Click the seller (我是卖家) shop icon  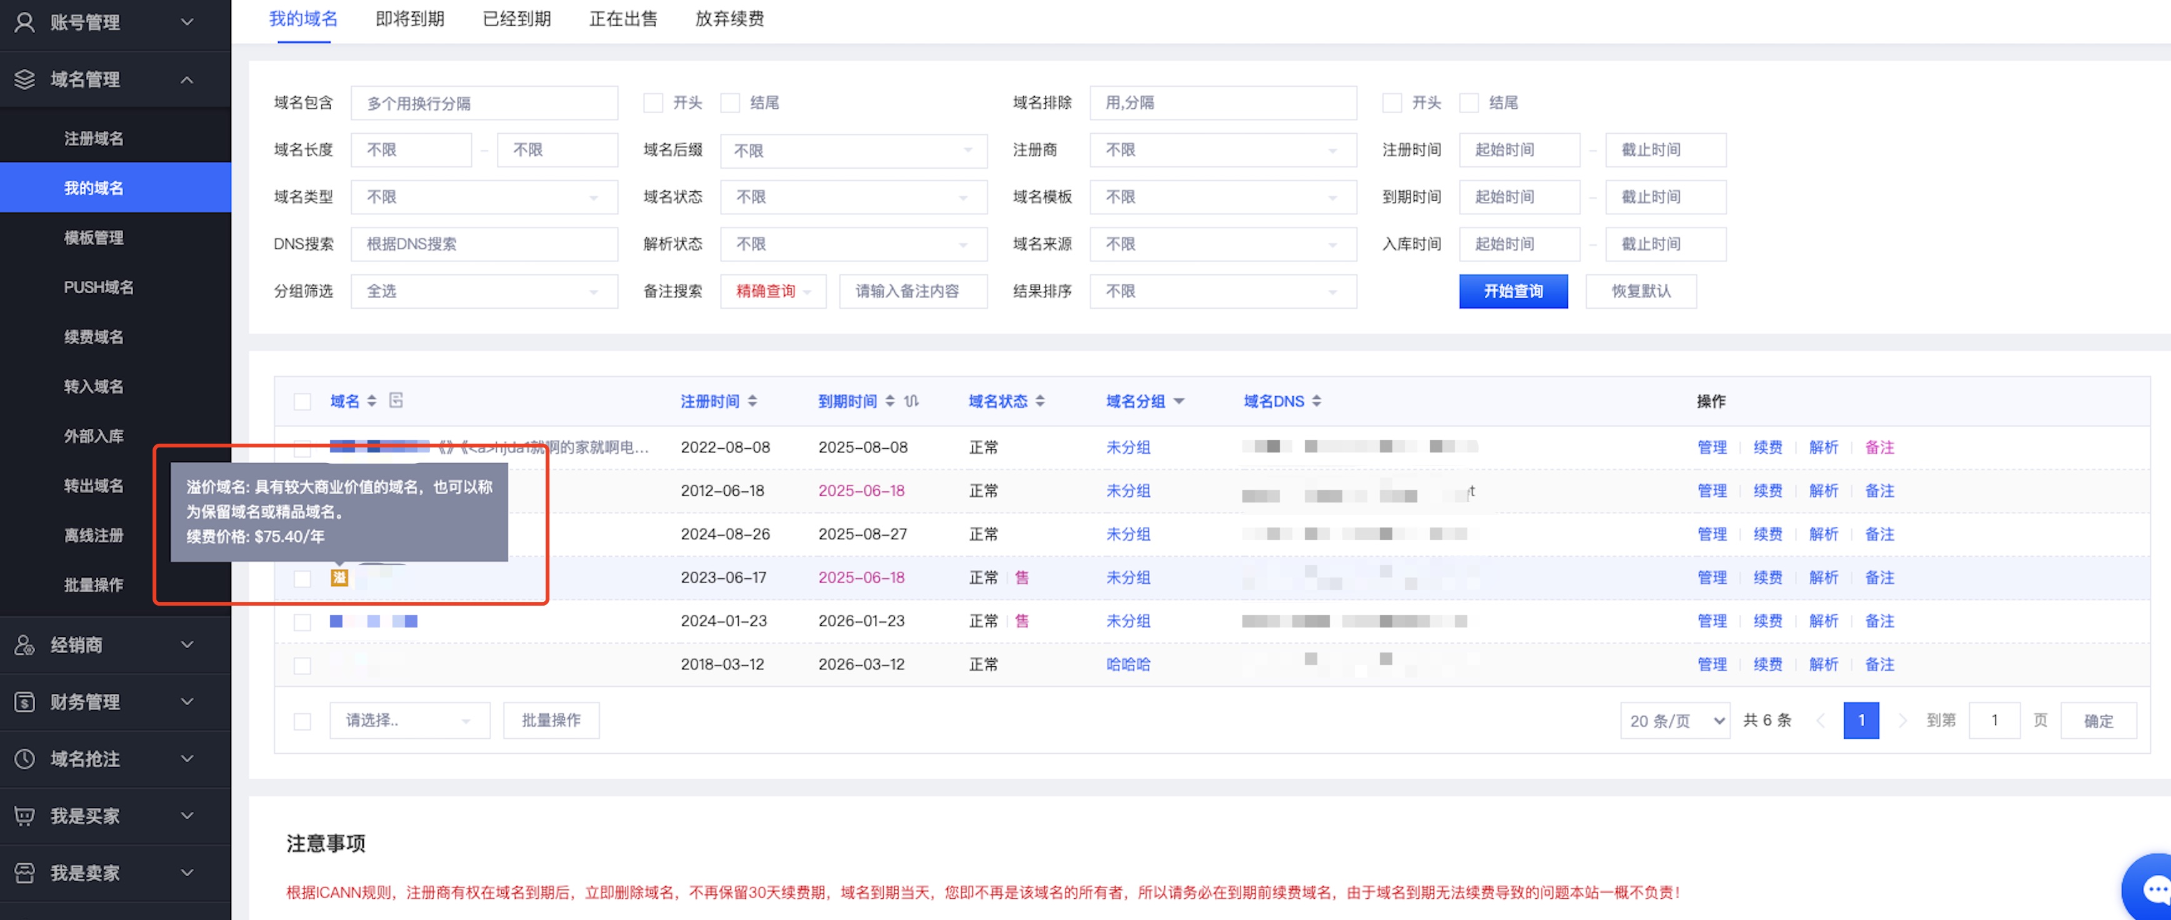tap(24, 873)
